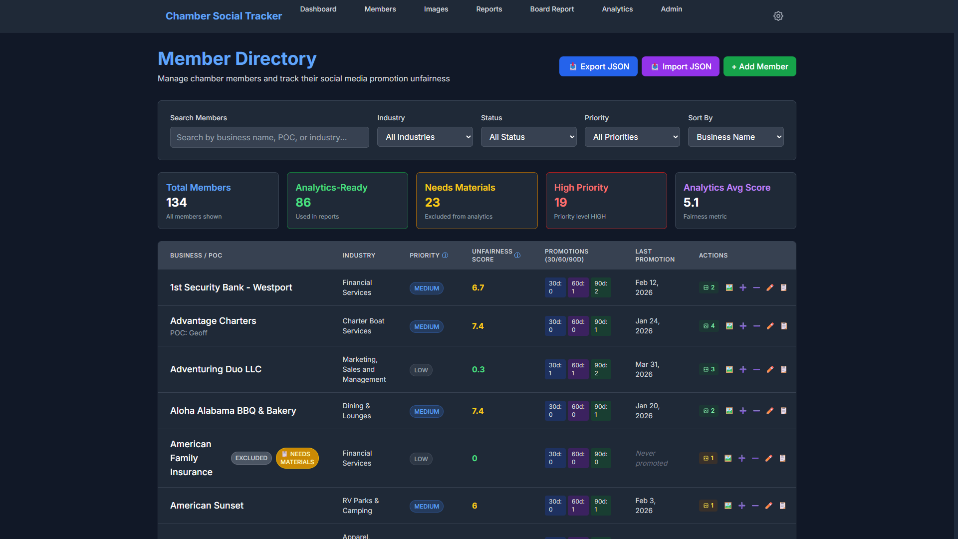958x539 pixels.
Task: Click info icon next to Priority header
Action: (445, 256)
